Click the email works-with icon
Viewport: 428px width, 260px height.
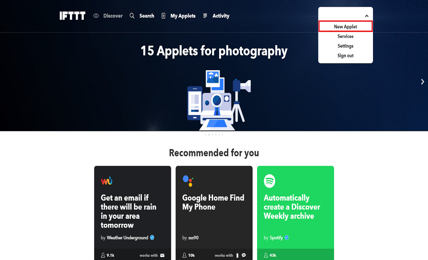click(162, 255)
